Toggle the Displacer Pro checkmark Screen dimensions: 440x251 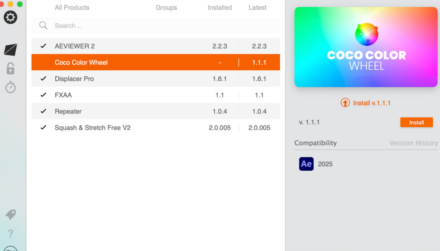point(43,78)
